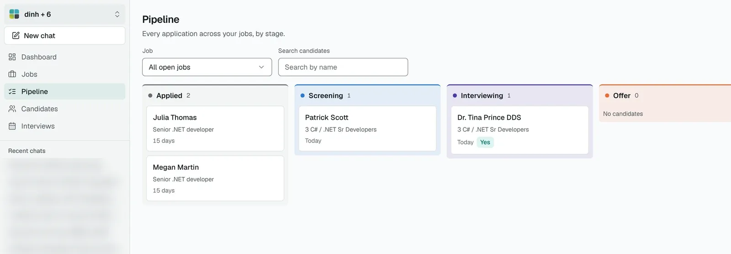Start a New chat

(x=64, y=36)
